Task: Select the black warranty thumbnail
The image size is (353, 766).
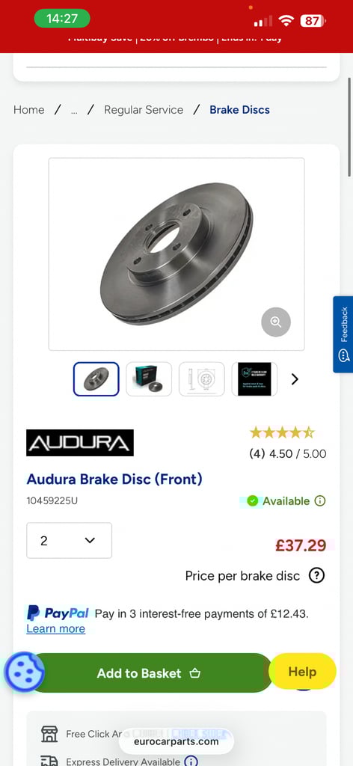Action: (x=254, y=379)
